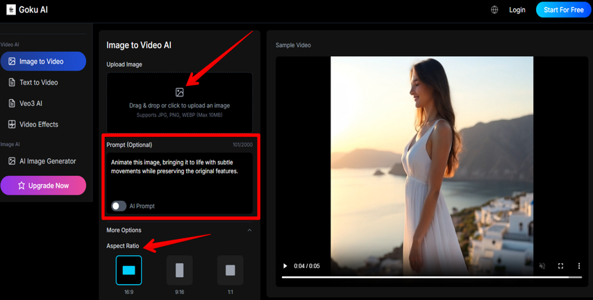Click the Login link
Image resolution: width=593 pixels, height=300 pixels.
pyautogui.click(x=517, y=10)
